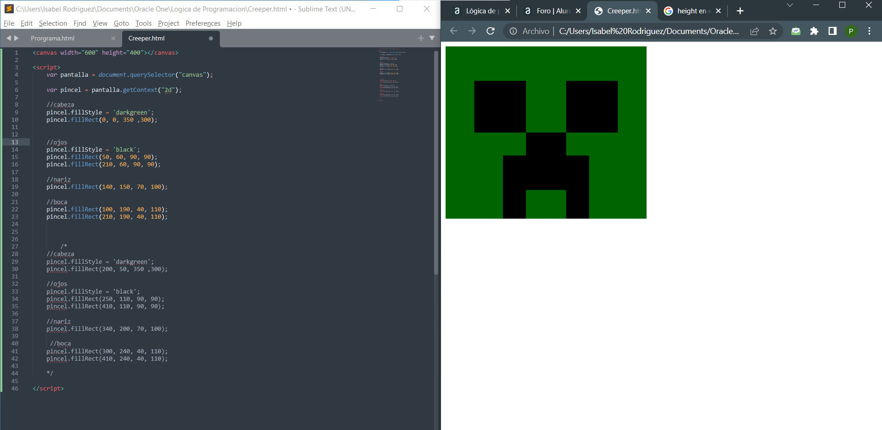
Task: Click the 'darkgreen' string on line 9
Action: click(131, 113)
